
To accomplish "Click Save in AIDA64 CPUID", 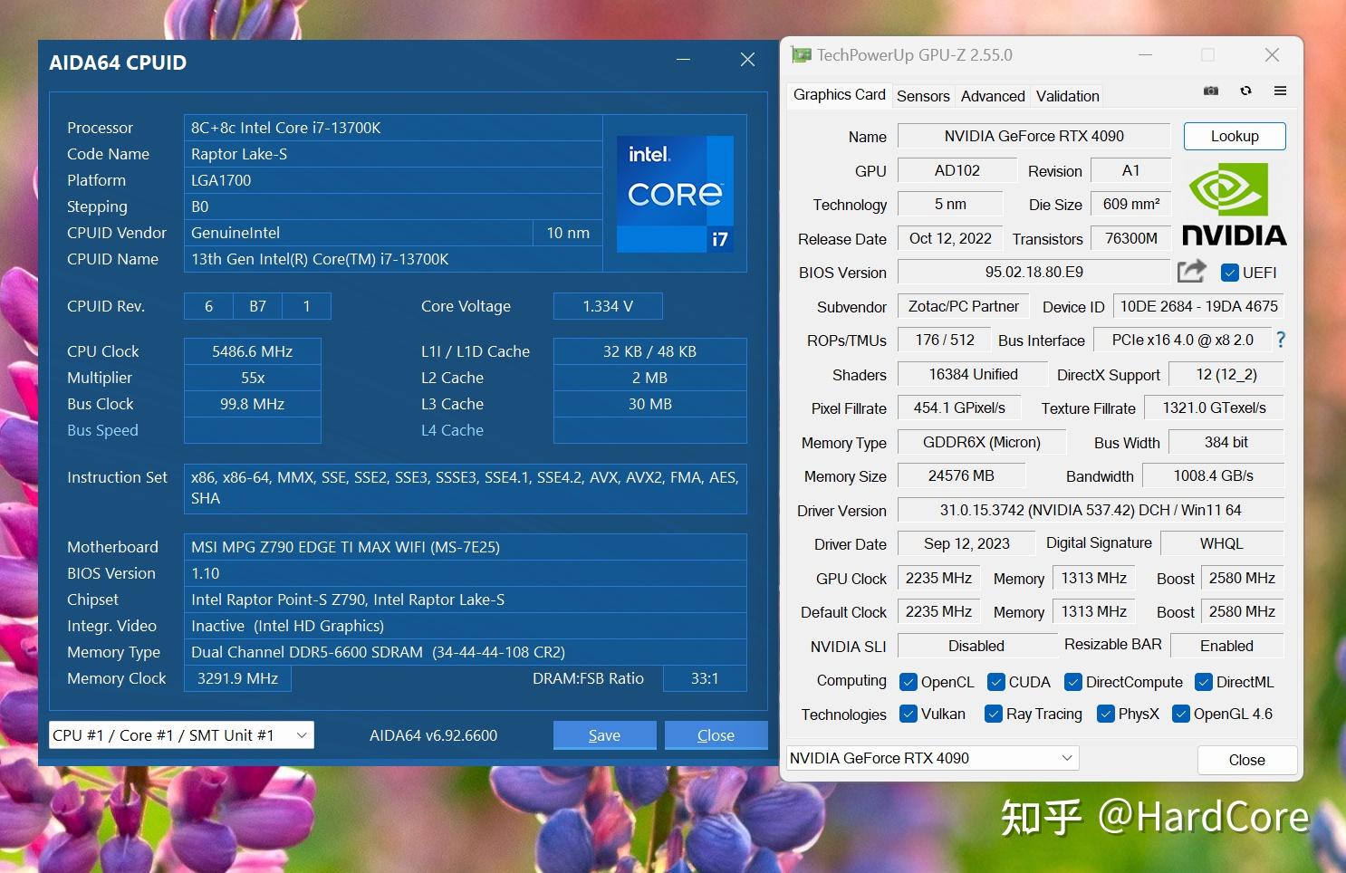I will [604, 735].
